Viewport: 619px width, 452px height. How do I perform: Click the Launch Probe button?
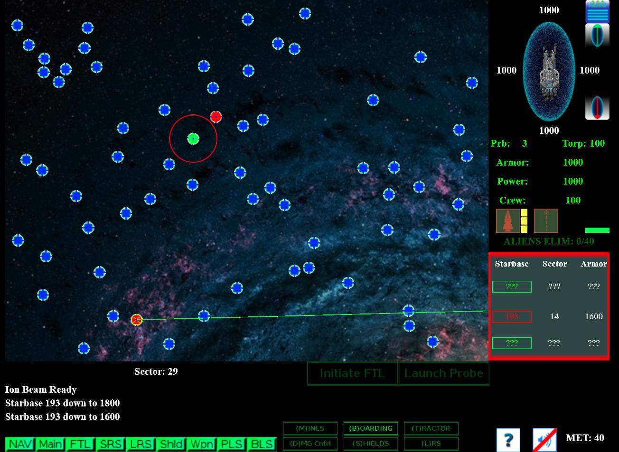(x=444, y=373)
